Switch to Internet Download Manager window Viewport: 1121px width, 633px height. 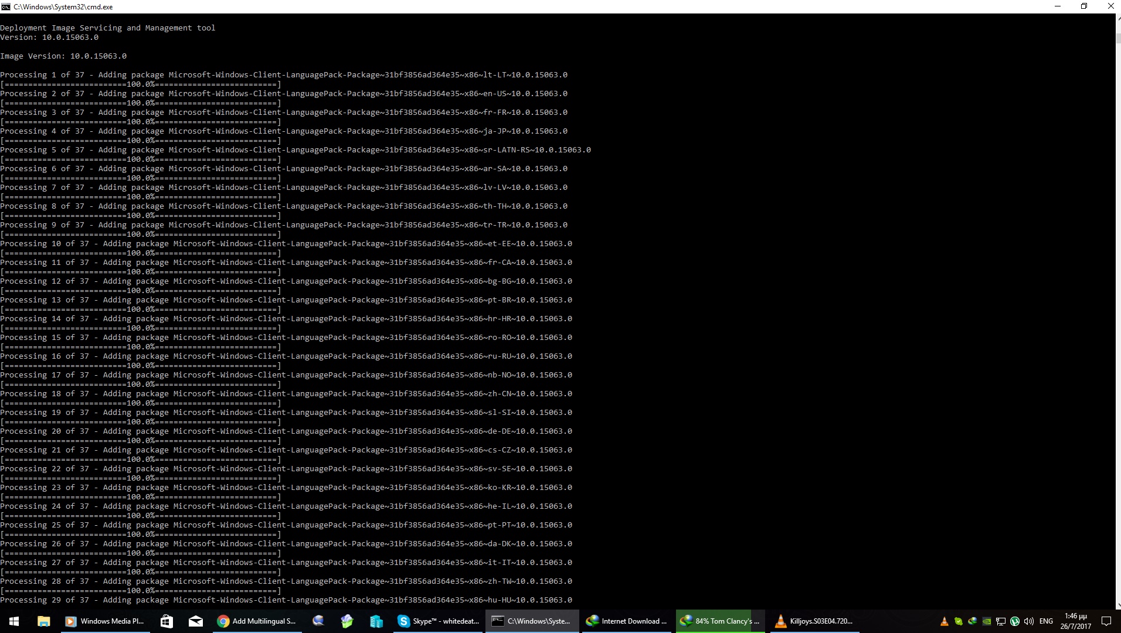(627, 621)
